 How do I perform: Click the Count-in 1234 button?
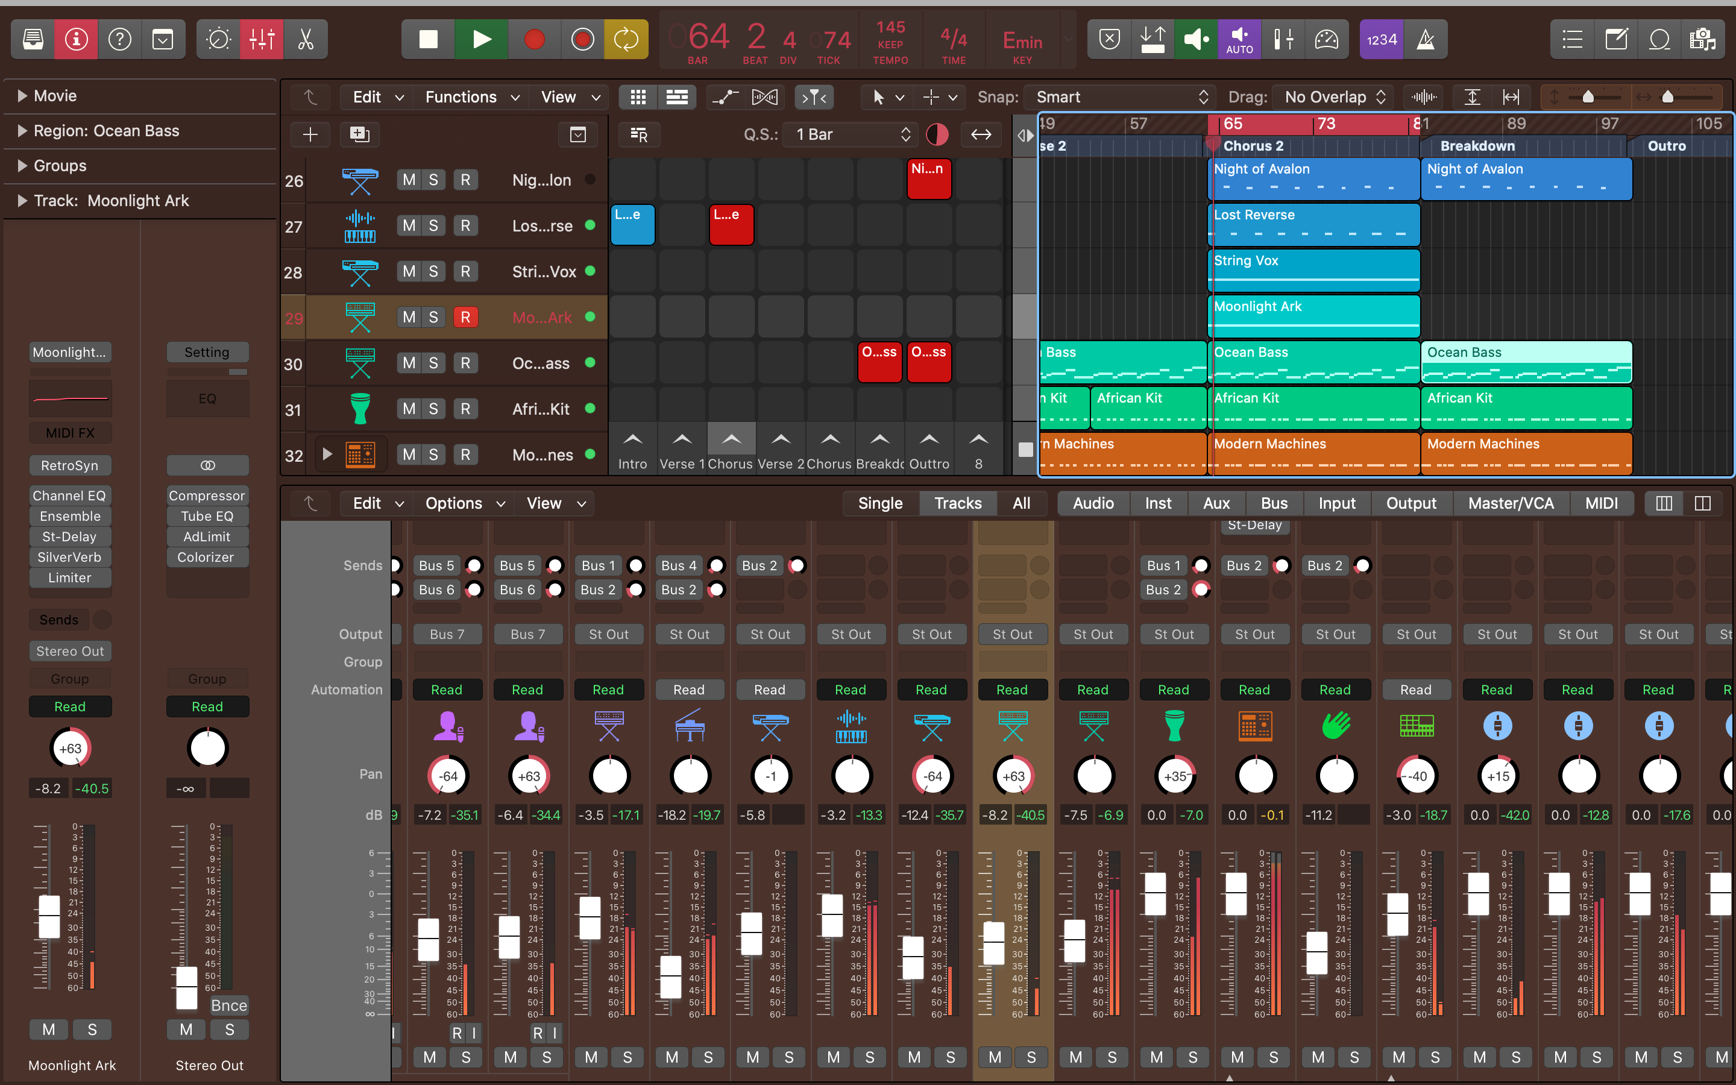(1381, 39)
